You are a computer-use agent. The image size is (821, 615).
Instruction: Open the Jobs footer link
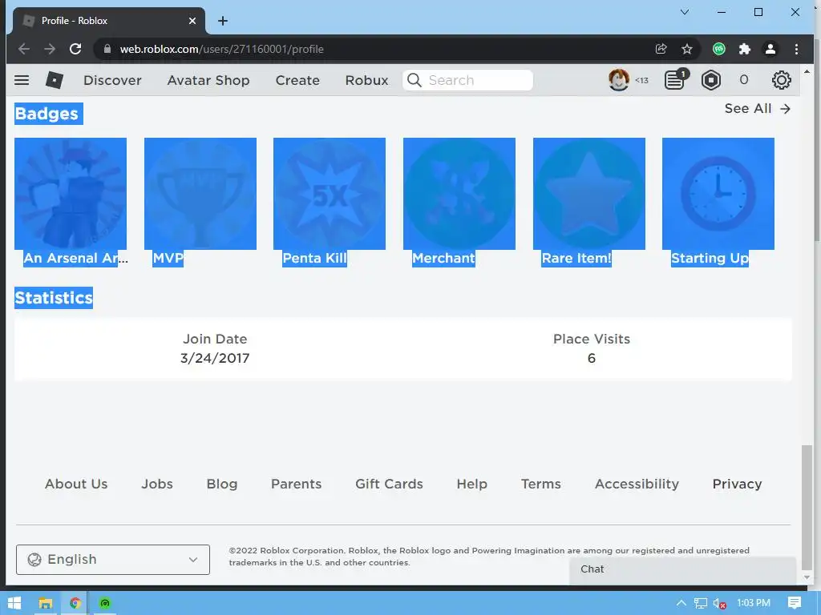pyautogui.click(x=157, y=484)
